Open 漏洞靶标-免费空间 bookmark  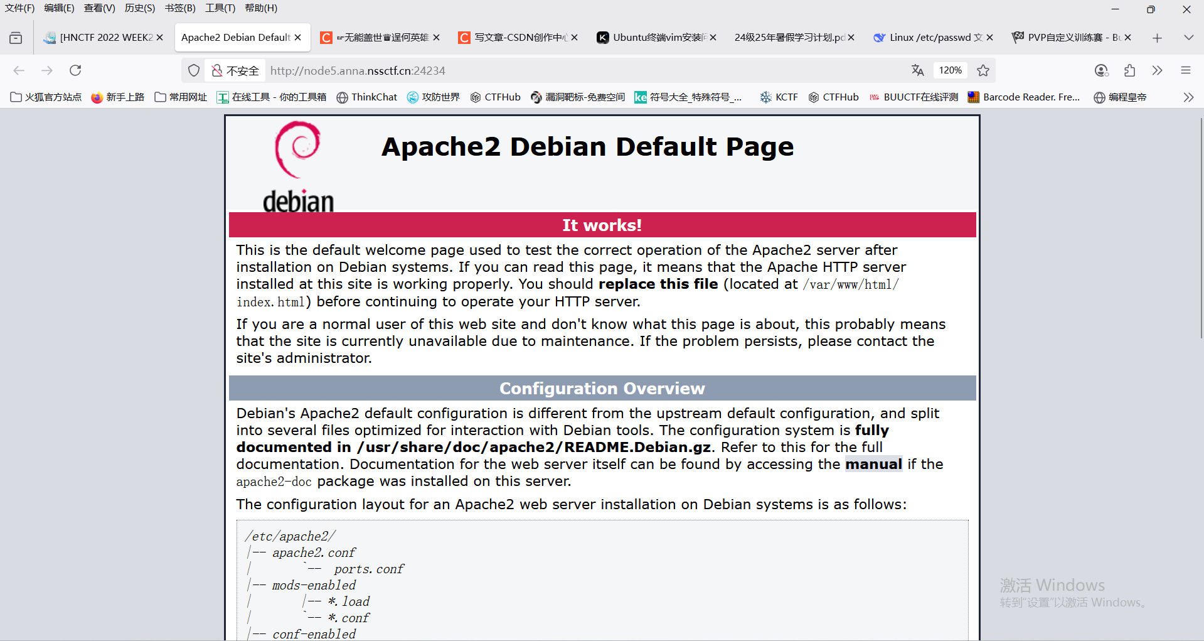[x=578, y=97]
